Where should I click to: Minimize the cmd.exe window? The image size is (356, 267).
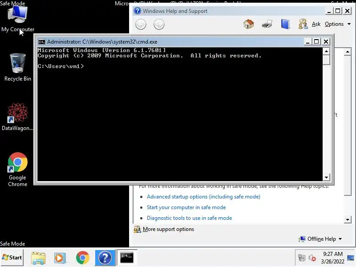[x=307, y=42]
